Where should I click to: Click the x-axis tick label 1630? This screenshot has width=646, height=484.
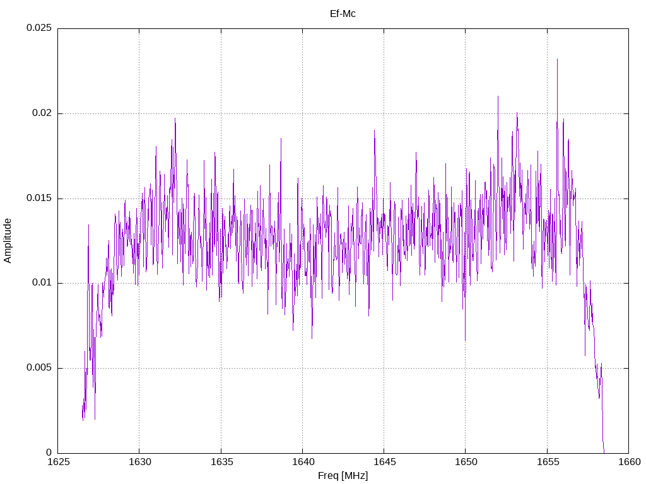click(140, 462)
